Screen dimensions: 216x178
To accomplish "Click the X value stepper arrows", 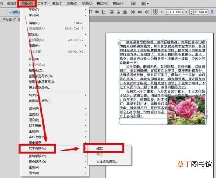I will tap(167, 12).
